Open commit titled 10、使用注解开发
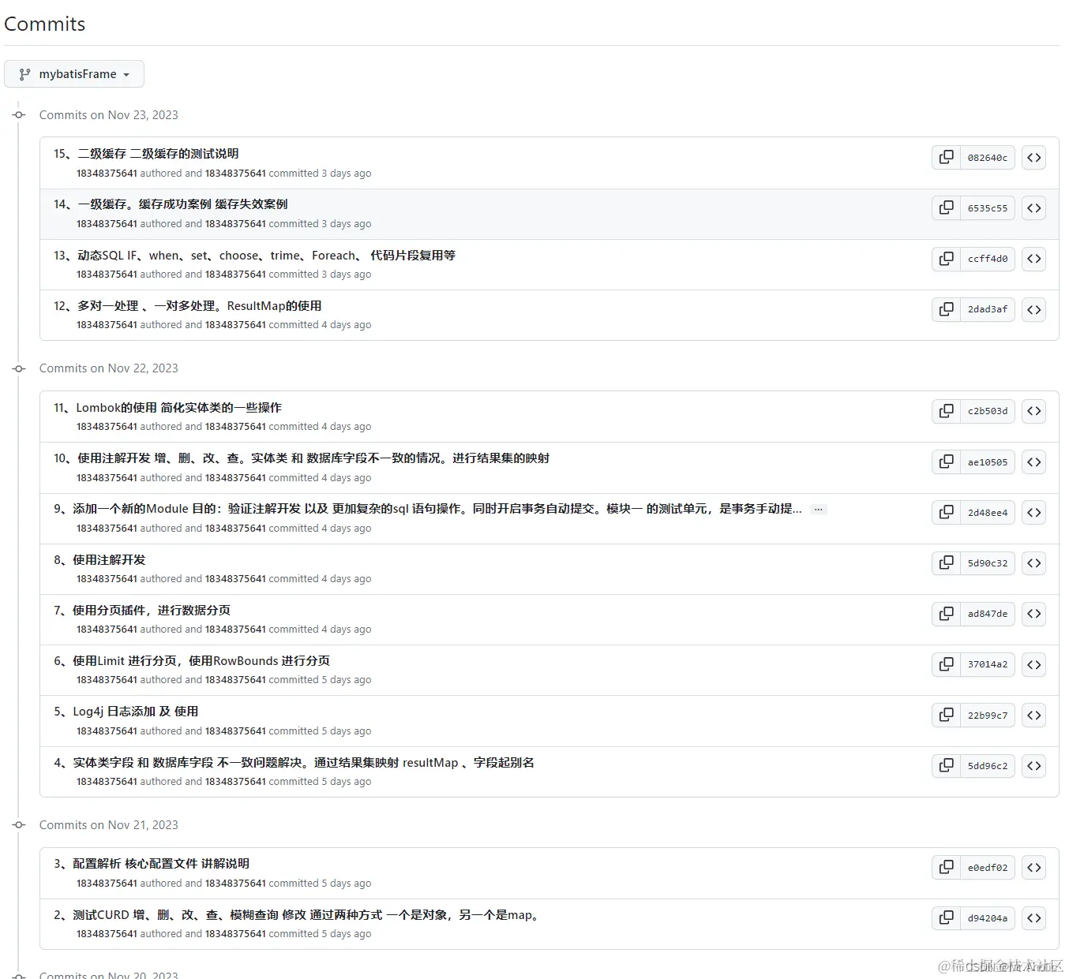The width and height of the screenshot is (1069, 979). point(302,458)
